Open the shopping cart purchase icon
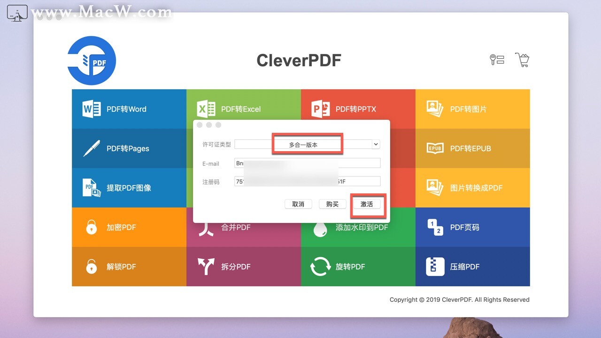This screenshot has width=601, height=338. pos(522,60)
